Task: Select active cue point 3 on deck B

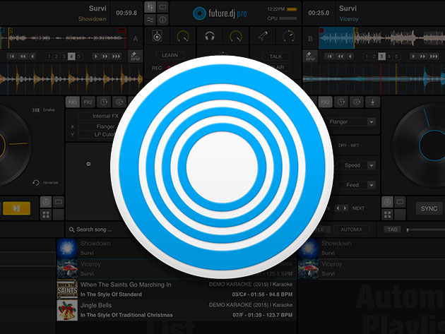Action: pos(381,56)
